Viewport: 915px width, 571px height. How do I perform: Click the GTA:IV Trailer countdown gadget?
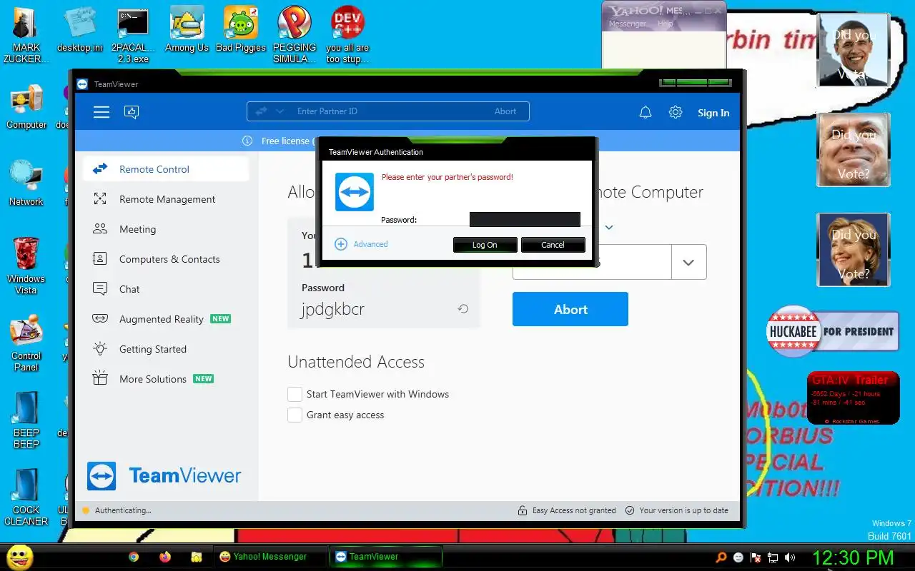tap(853, 398)
